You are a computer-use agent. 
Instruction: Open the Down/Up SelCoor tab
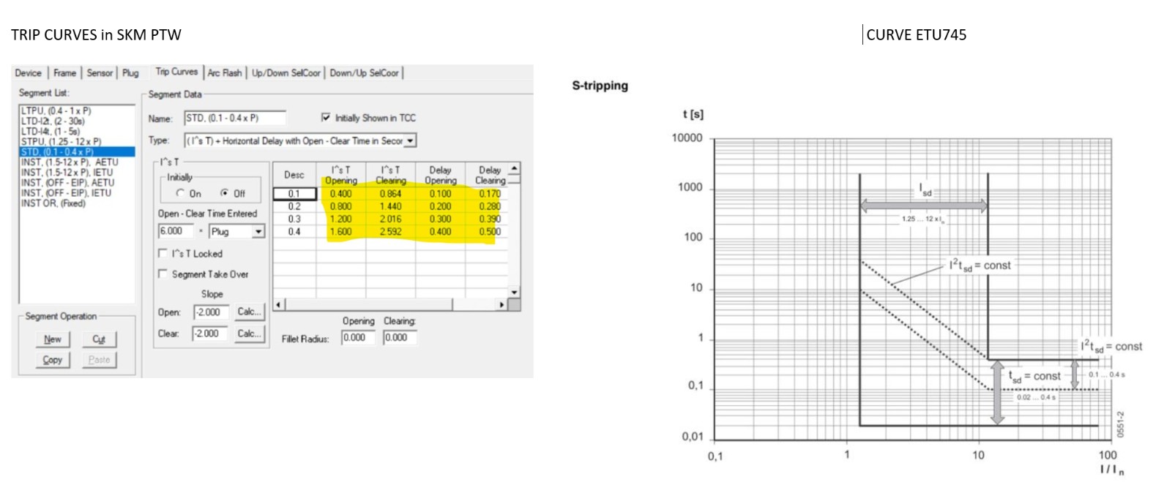click(x=364, y=73)
